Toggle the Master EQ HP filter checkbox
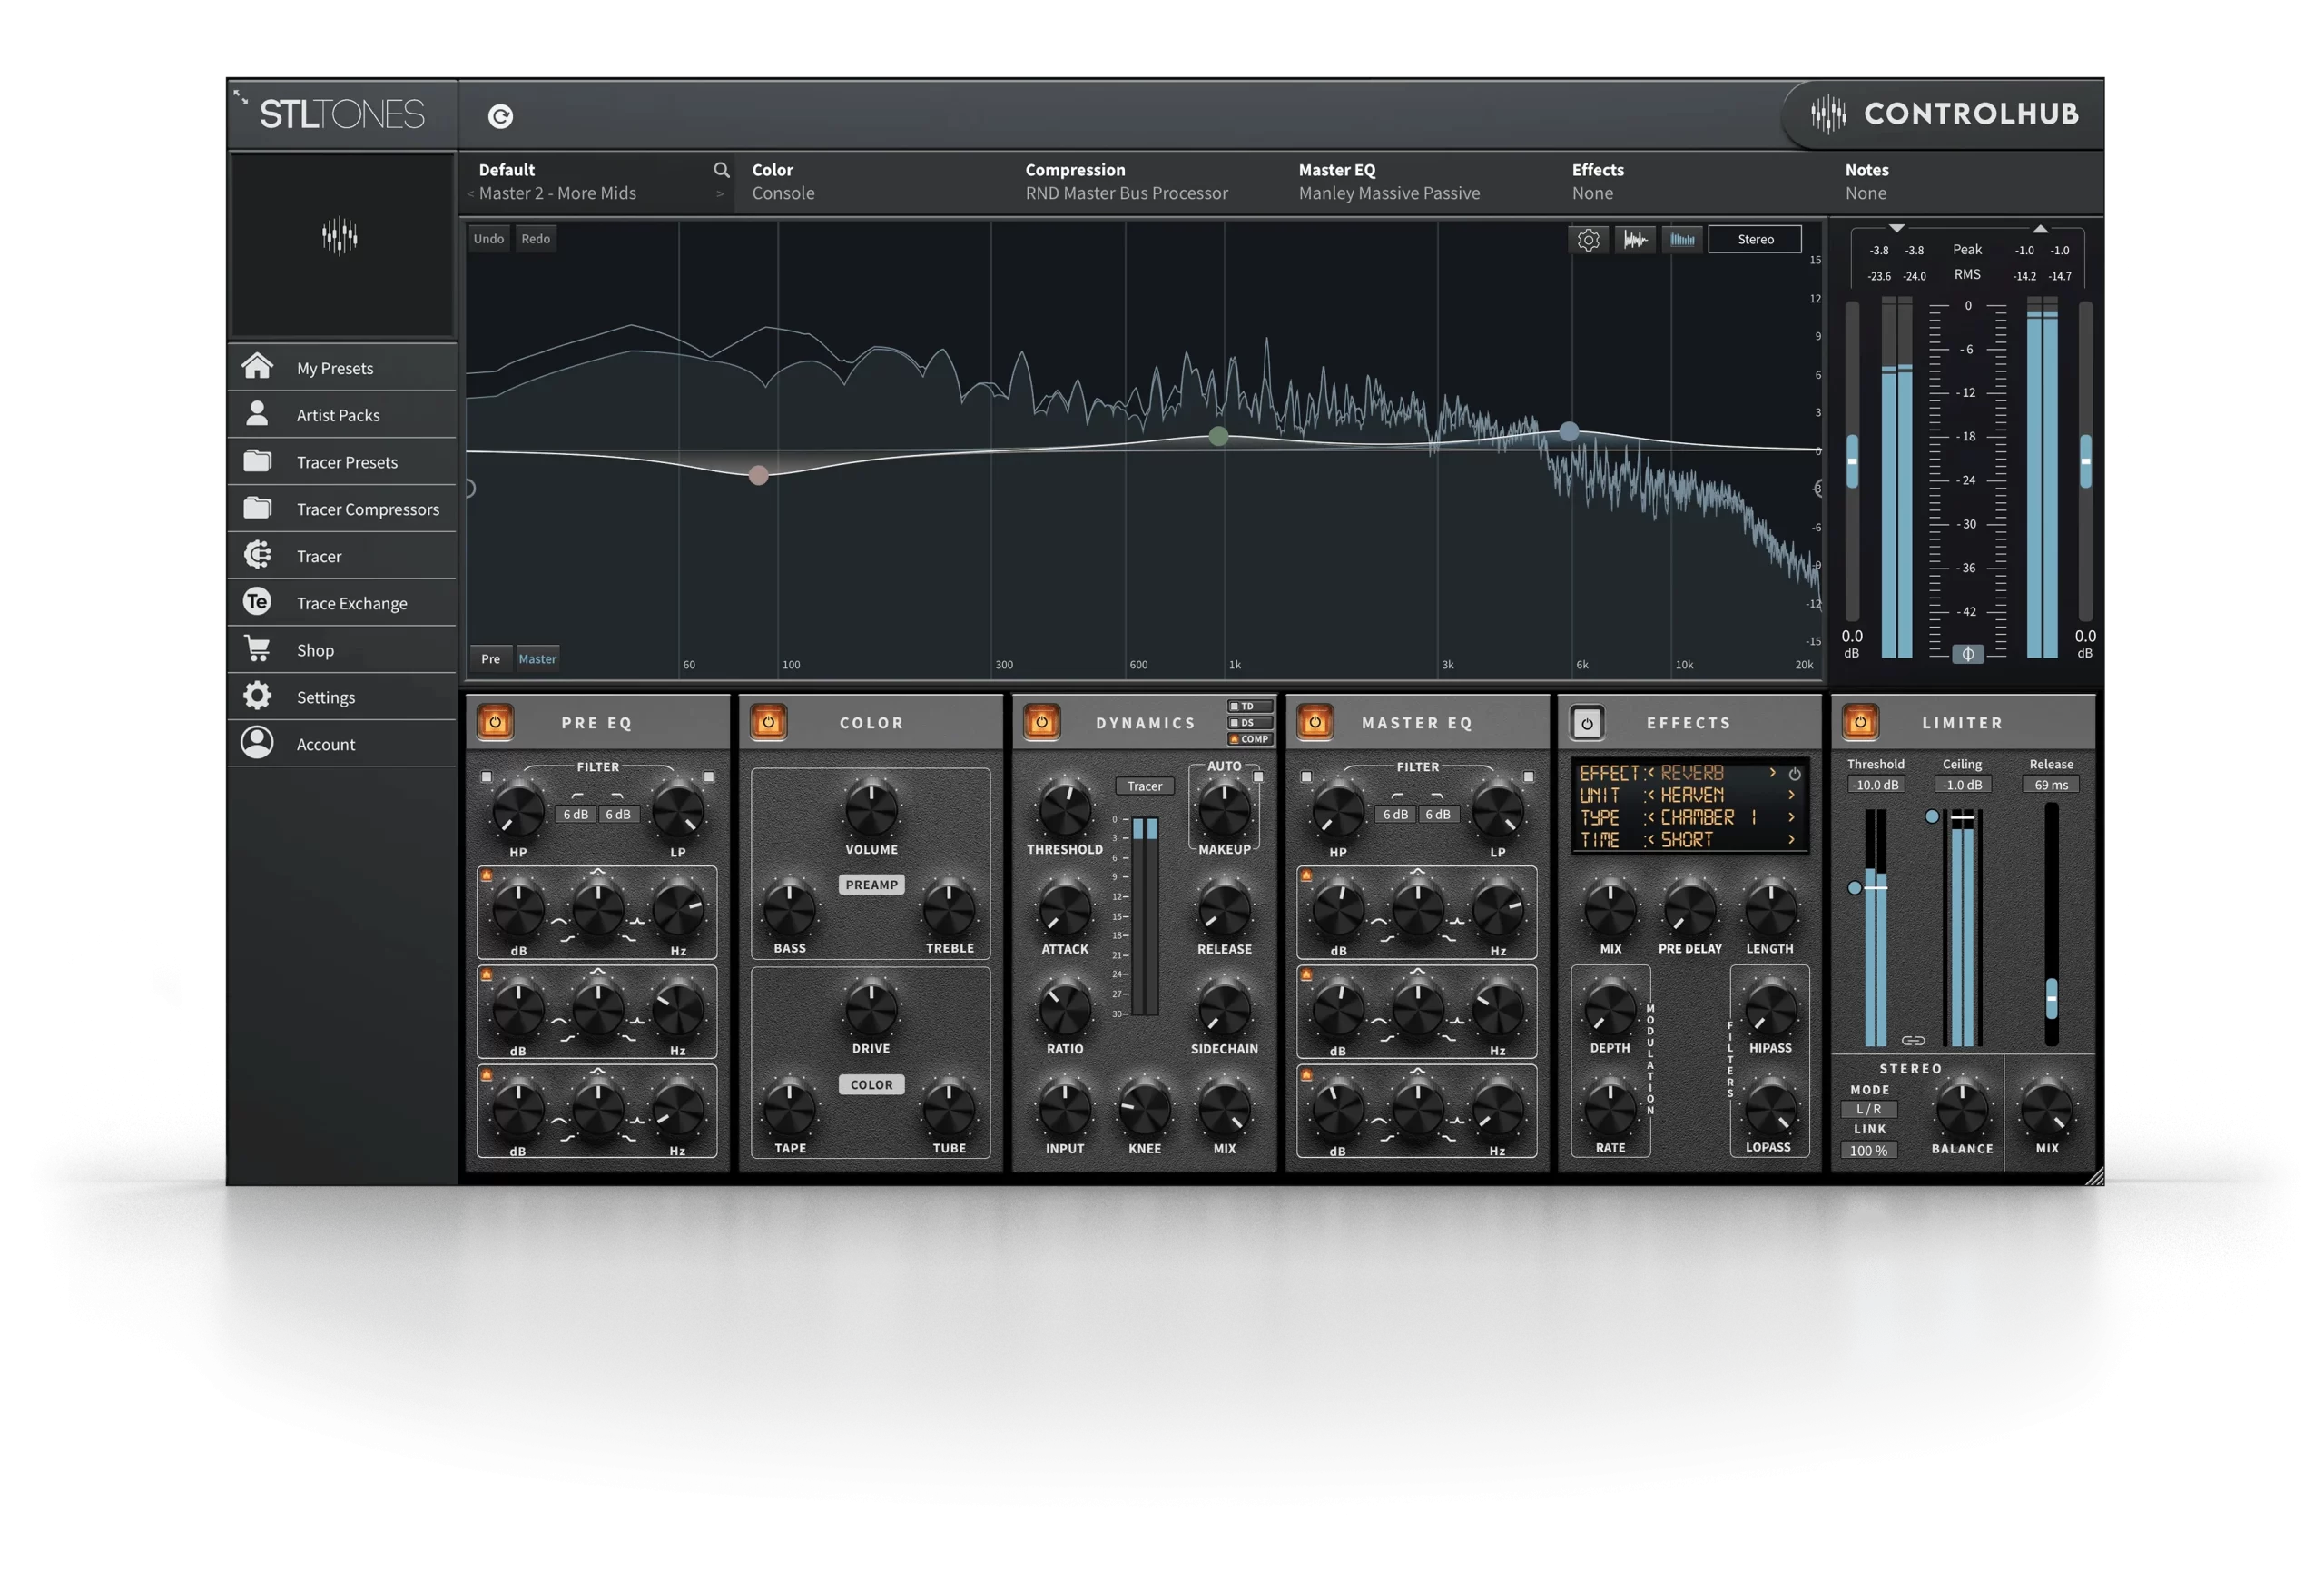The image size is (2324, 1592). tap(1306, 776)
